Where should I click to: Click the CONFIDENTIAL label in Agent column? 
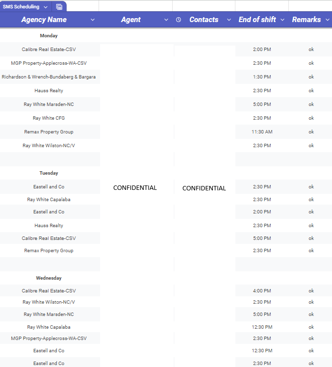point(135,188)
